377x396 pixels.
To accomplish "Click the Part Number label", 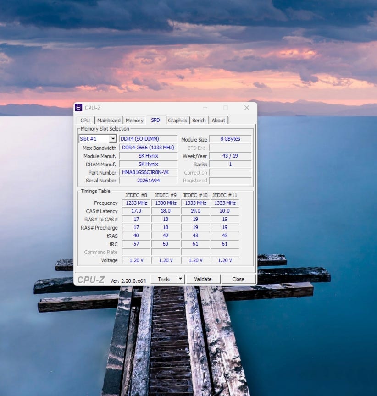I will (x=102, y=173).
